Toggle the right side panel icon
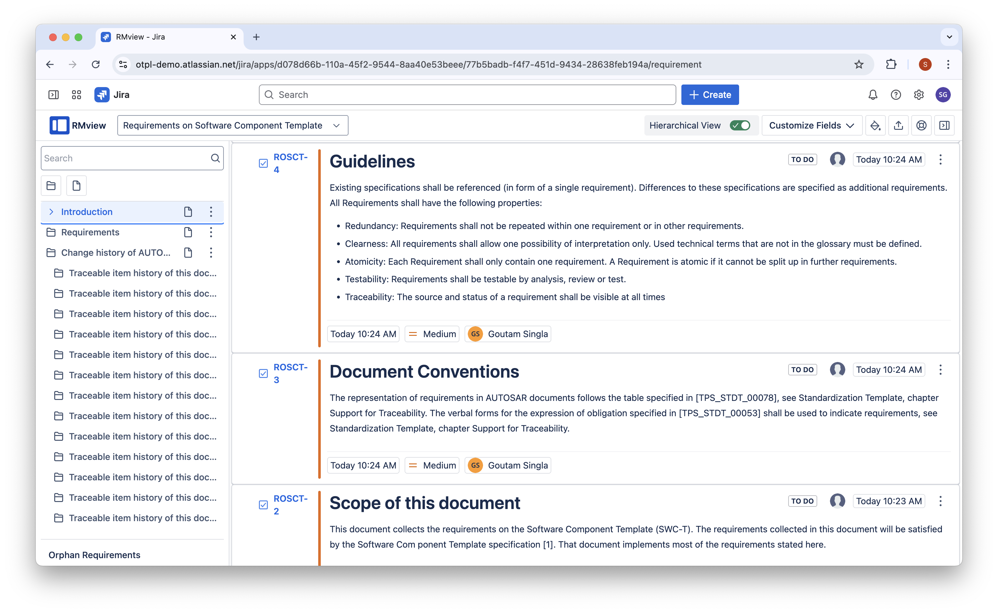 click(x=944, y=126)
